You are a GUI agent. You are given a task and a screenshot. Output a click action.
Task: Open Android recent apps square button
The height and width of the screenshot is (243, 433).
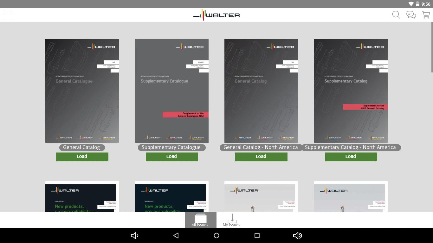257,235
